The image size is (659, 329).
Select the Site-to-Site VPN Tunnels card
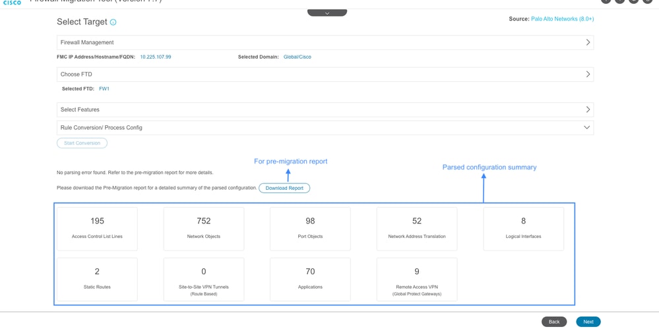203,280
